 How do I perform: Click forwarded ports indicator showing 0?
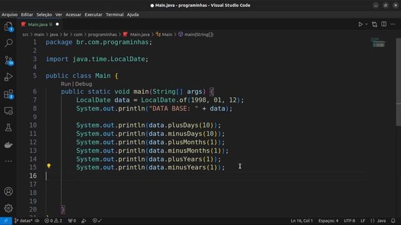coord(72,221)
